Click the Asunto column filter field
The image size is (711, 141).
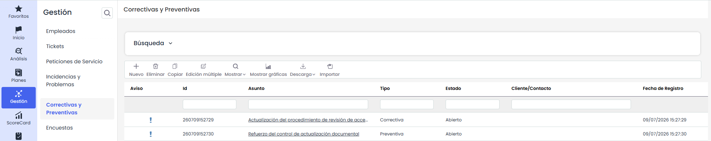[308, 104]
